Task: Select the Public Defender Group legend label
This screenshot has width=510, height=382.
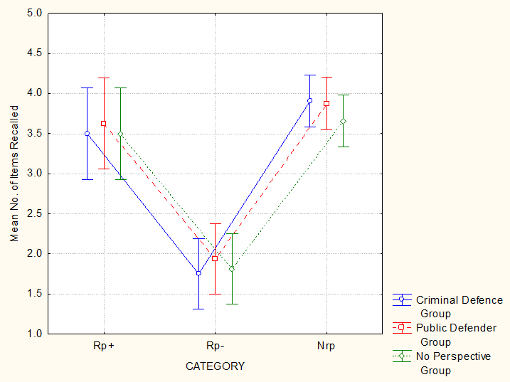Action: (x=456, y=335)
